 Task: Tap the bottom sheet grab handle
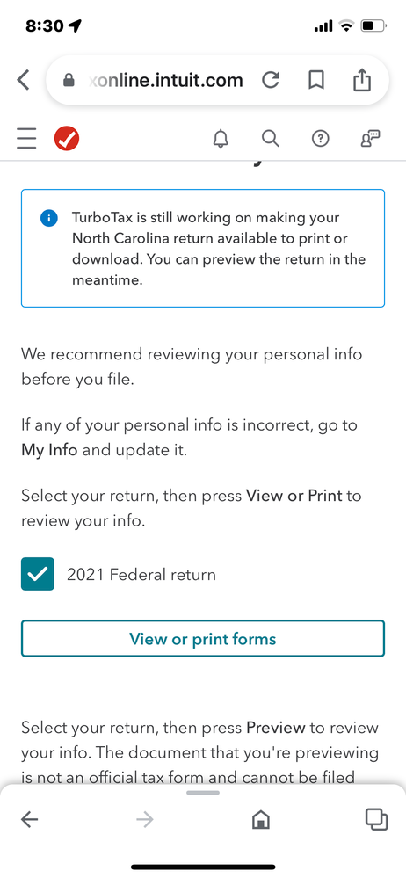pos(203,793)
